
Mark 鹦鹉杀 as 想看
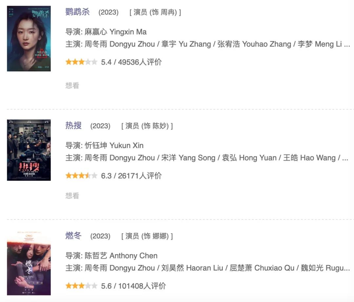coord(72,85)
